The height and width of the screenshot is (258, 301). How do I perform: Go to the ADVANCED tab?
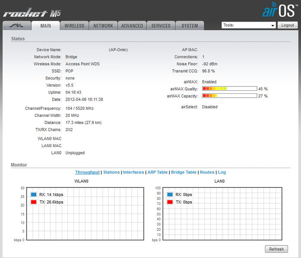point(132,26)
